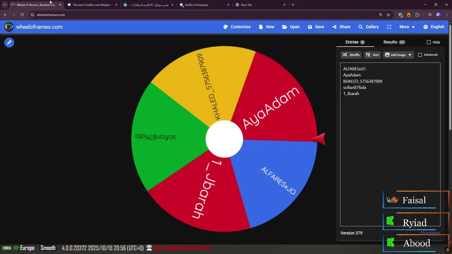Screen dimensions: 452x254
Task: Click the red account at risk warning
Action: [x=181, y=248]
